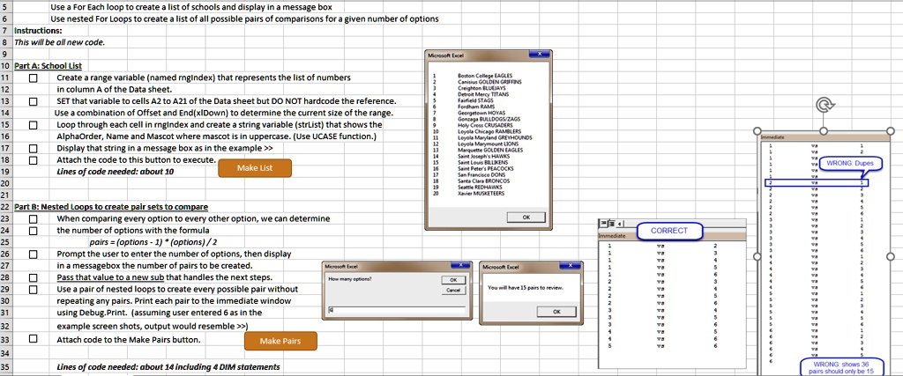Tick the 'SET that variable' checkbox
The image size is (903, 376).
33,101
